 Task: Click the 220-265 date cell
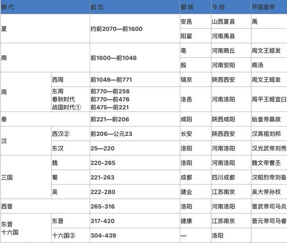(x=135, y=163)
